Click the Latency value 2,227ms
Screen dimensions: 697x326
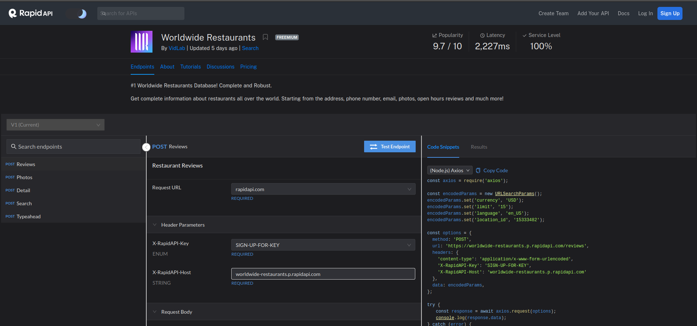492,46
